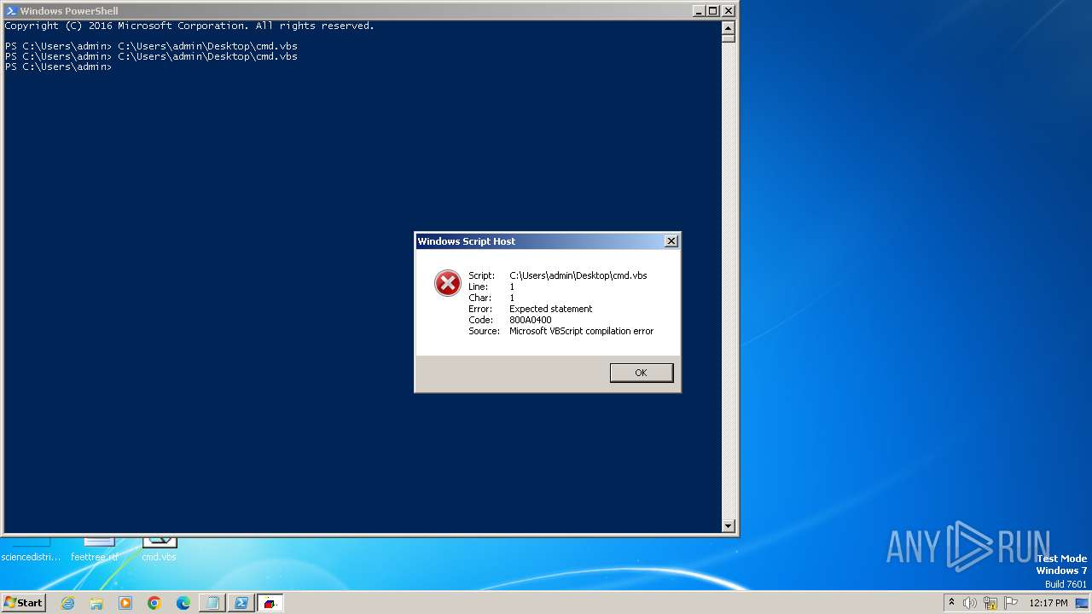Screen dimensions: 1092x614
Task: Click the PowerShell scrollbar up arrow
Action: [x=729, y=26]
